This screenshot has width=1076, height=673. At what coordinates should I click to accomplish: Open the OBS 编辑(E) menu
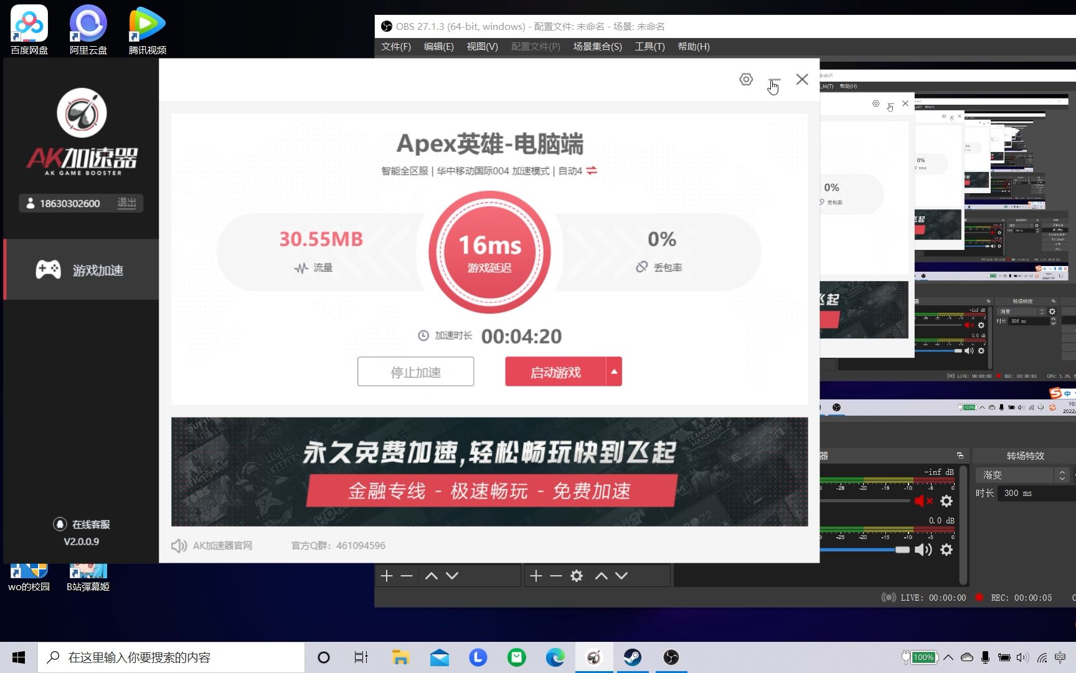point(438,47)
